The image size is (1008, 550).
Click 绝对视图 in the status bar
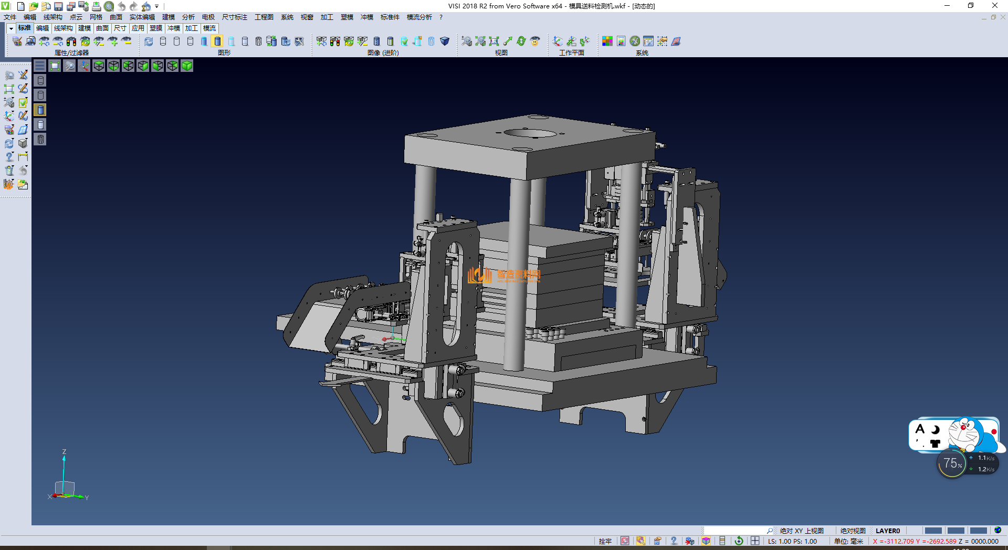(853, 531)
